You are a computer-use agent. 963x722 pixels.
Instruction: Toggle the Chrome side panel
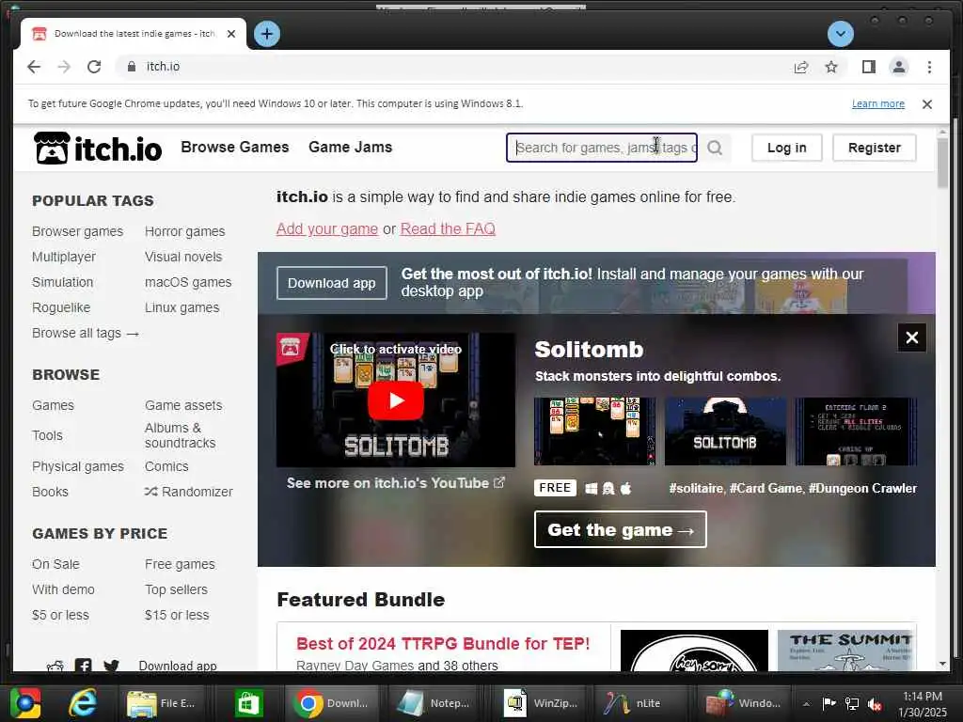tap(868, 67)
